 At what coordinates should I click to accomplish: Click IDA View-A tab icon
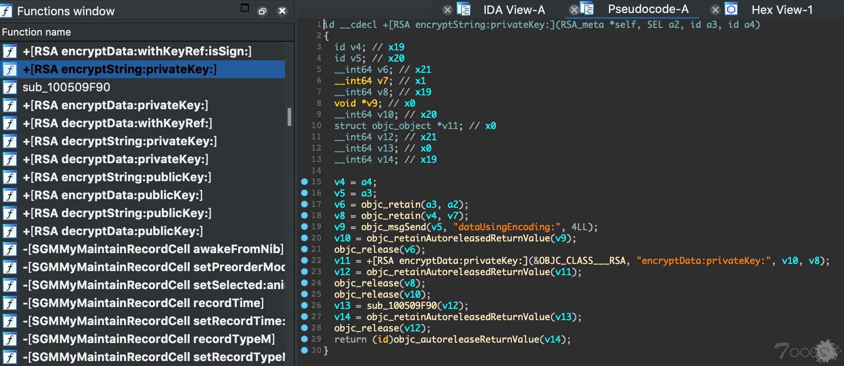(463, 9)
